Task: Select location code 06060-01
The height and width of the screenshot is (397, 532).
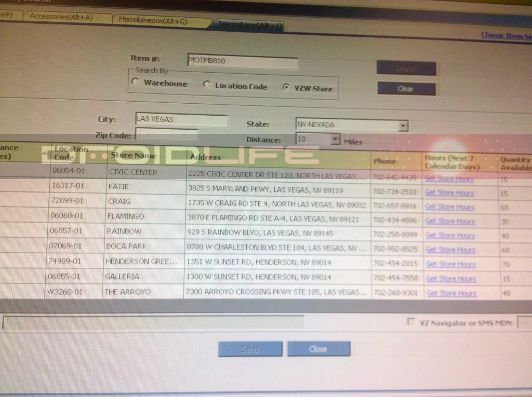Action: tap(66, 215)
